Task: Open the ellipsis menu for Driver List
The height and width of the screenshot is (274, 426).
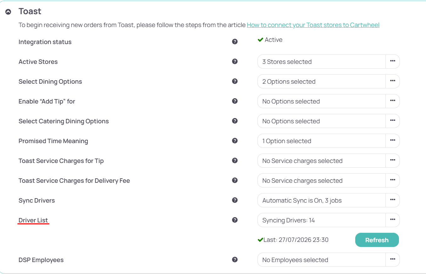Action: tap(393, 220)
